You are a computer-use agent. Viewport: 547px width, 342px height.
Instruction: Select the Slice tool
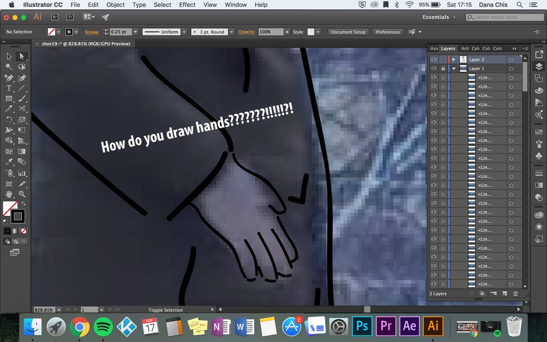22,184
